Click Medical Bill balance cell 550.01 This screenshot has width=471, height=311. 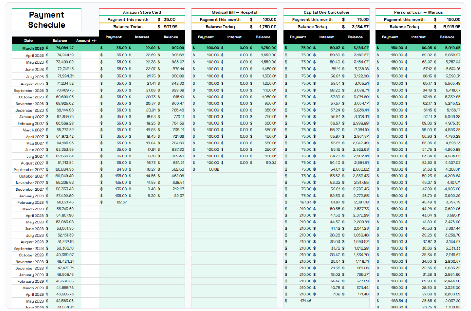click(x=270, y=130)
